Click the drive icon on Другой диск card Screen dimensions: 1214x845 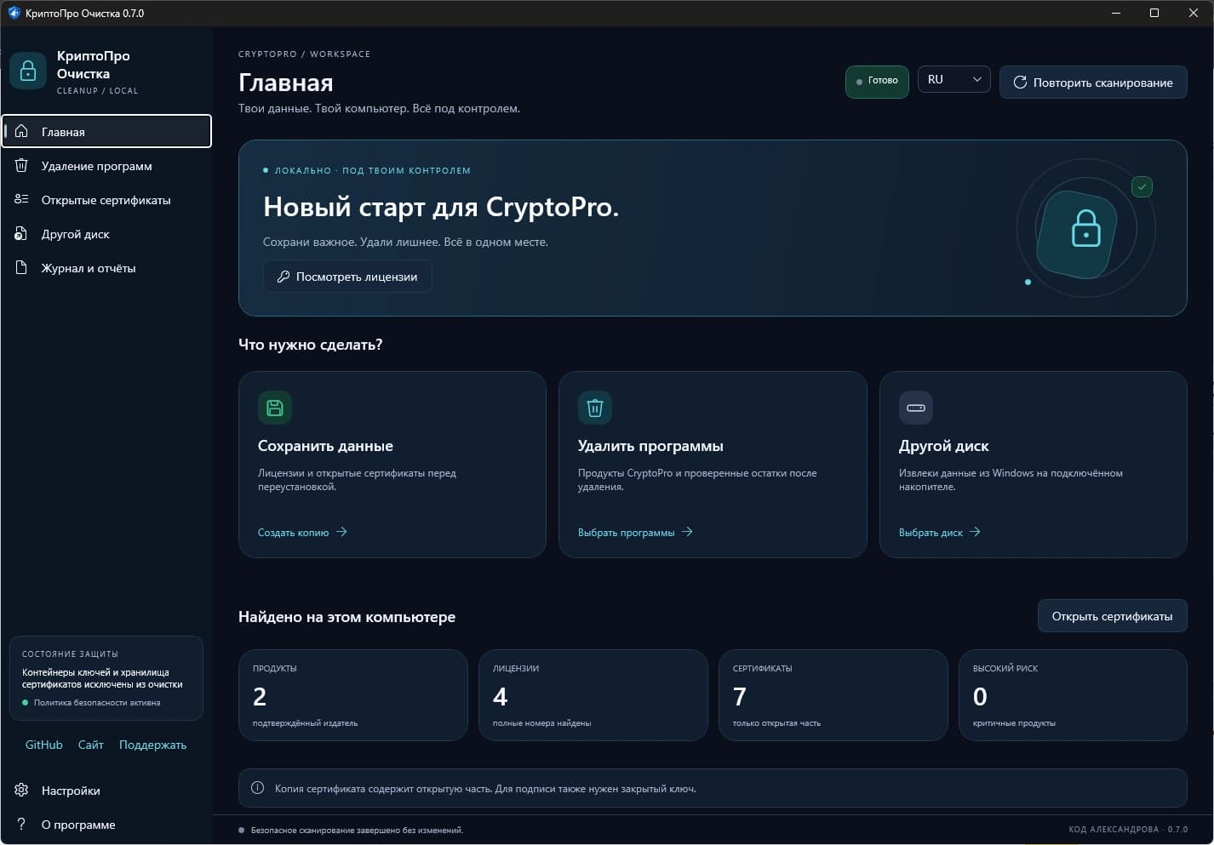point(916,408)
